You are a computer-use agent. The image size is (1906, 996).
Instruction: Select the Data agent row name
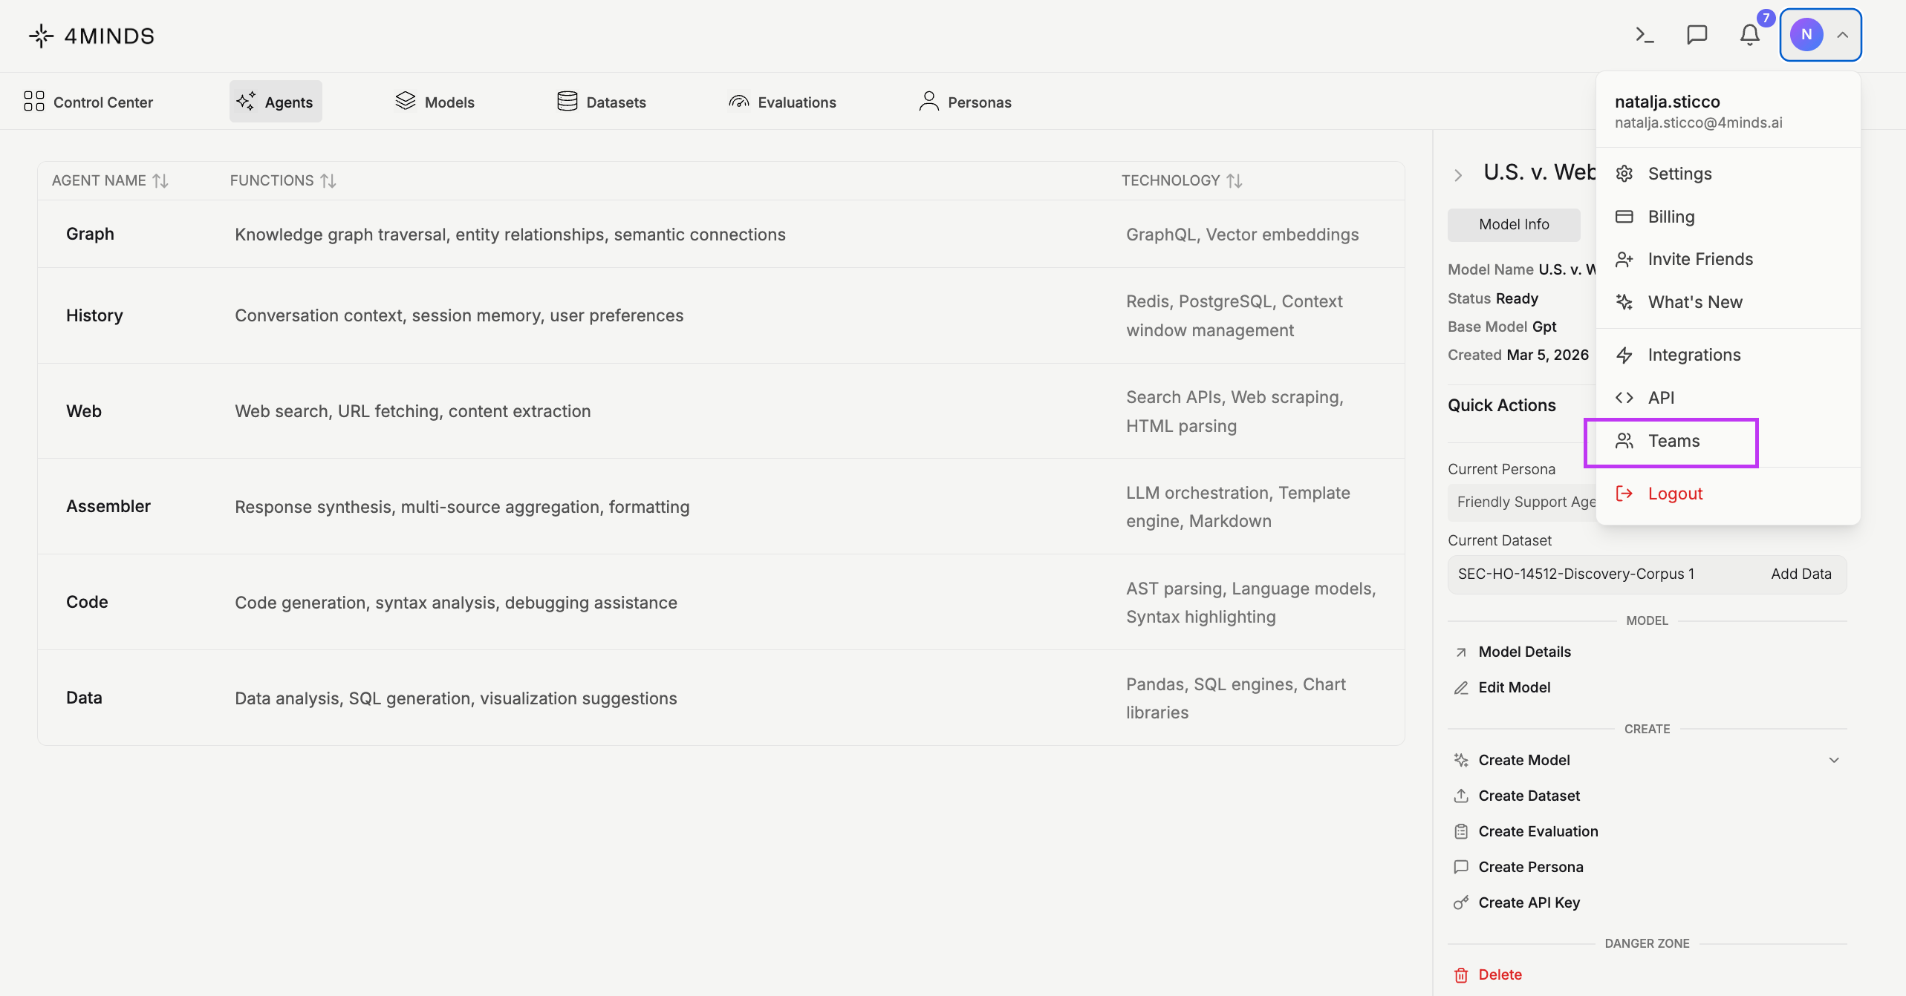pos(84,698)
